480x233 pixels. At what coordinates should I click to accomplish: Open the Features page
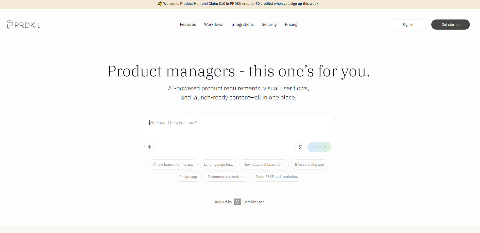coord(188,24)
